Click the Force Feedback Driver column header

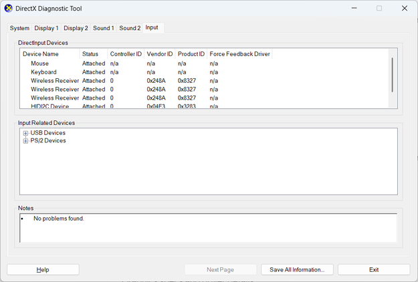[239, 53]
